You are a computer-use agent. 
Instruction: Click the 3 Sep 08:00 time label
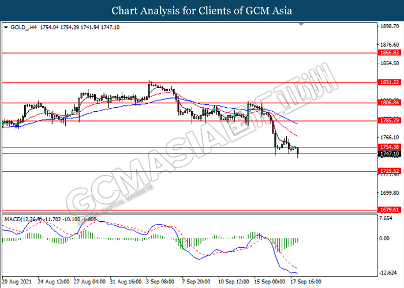[160, 282]
